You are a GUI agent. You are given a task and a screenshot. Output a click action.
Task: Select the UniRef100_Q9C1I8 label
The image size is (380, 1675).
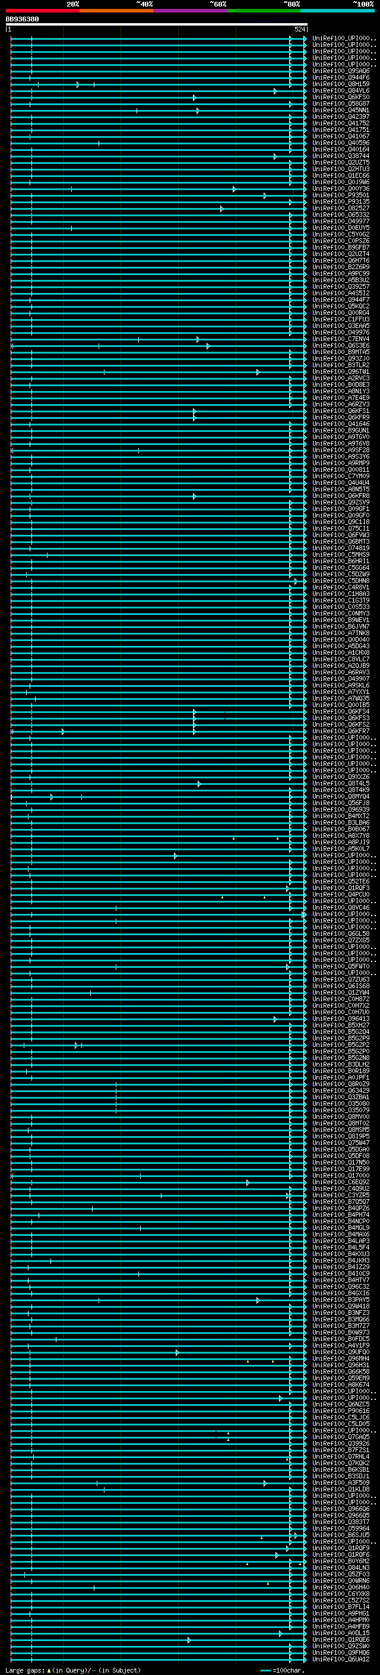pyautogui.click(x=341, y=522)
